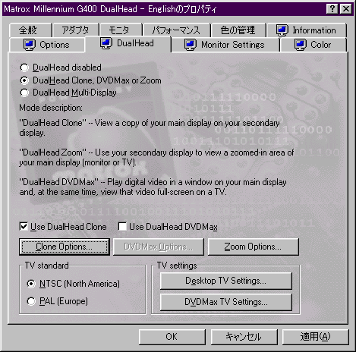Screen dimensions: 356x352
Task: Open the 色の管理 tab
Action: coord(238,30)
